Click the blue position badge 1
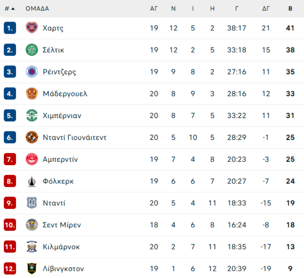 pos(10,28)
